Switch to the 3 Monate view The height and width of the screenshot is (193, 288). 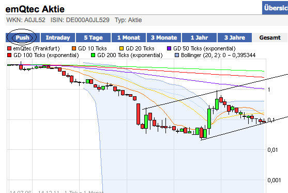click(x=164, y=38)
